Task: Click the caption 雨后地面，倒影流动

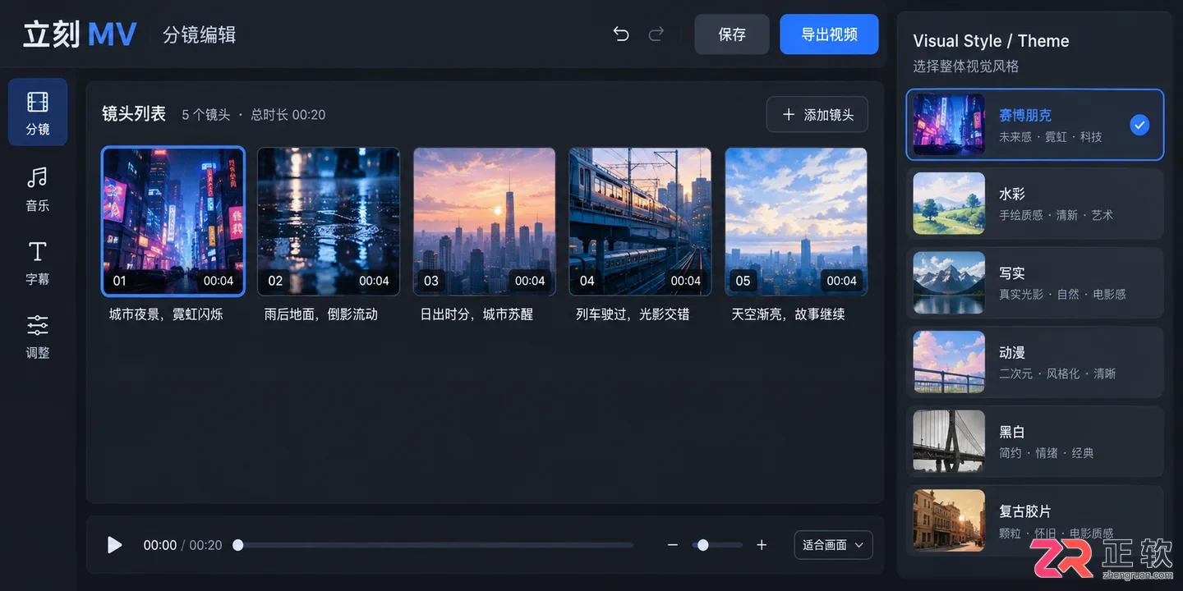Action: 321,314
